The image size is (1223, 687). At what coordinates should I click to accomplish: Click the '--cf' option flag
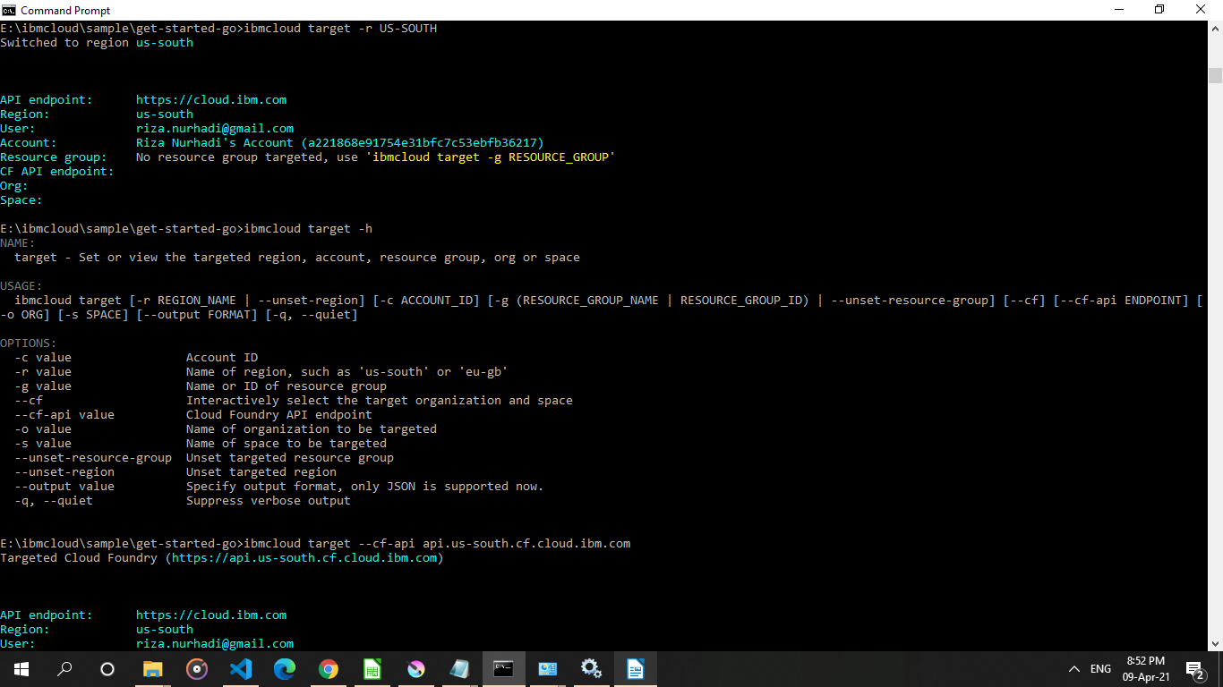pos(29,401)
